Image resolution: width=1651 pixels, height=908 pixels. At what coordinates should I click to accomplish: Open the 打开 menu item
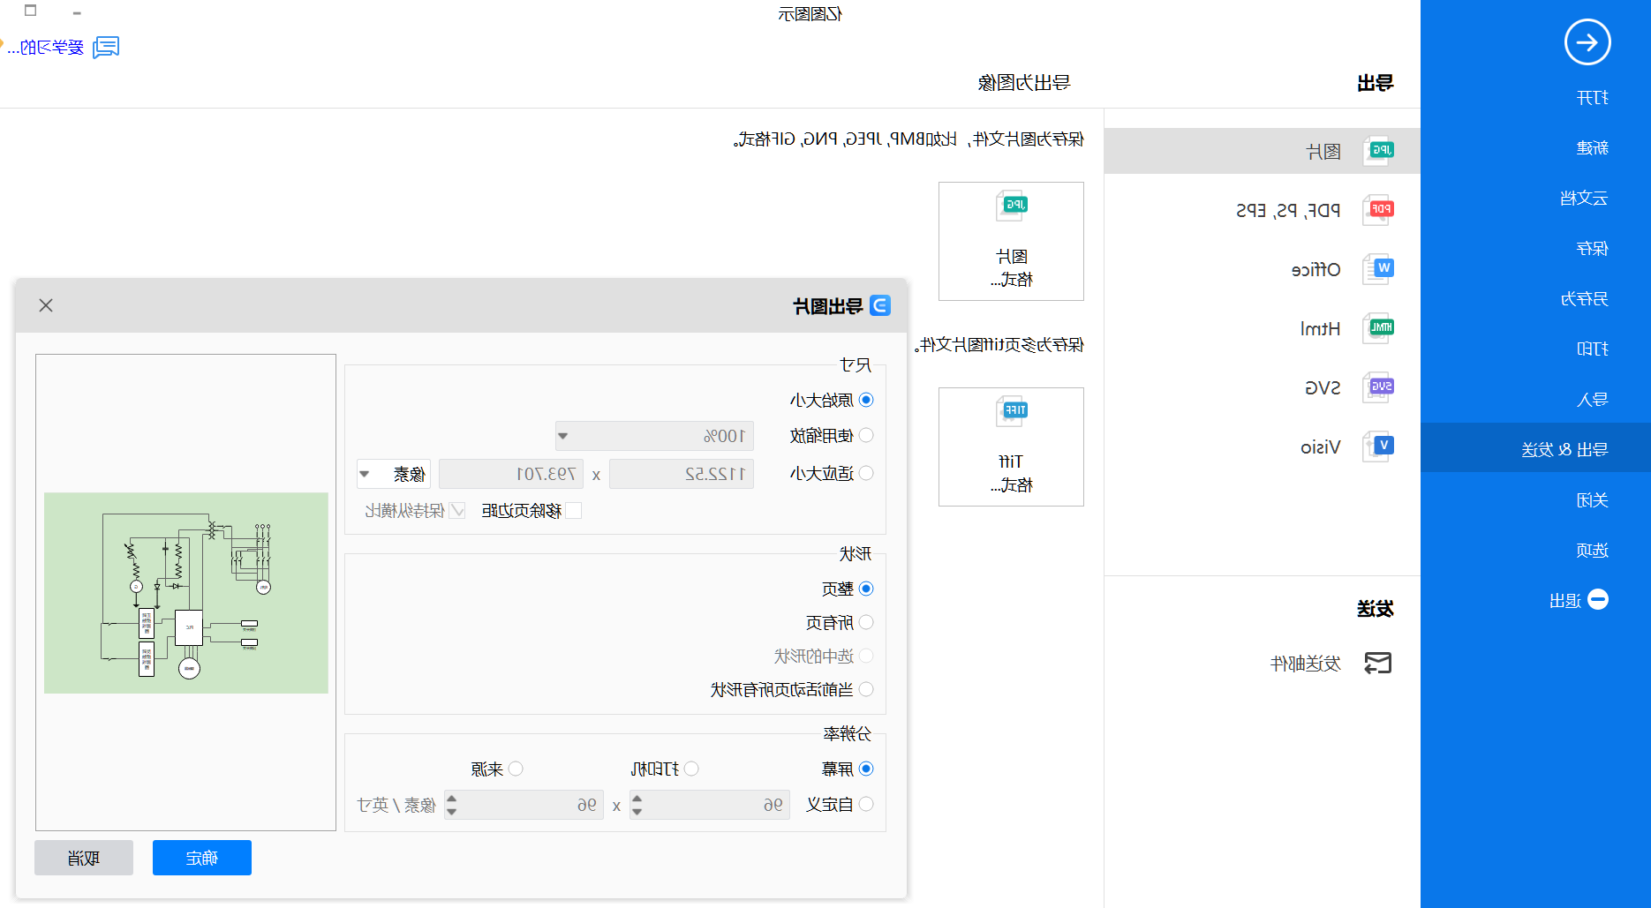tap(1592, 98)
